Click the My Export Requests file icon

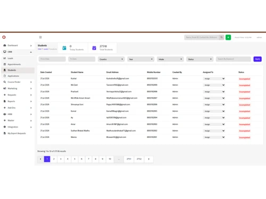[5, 133]
